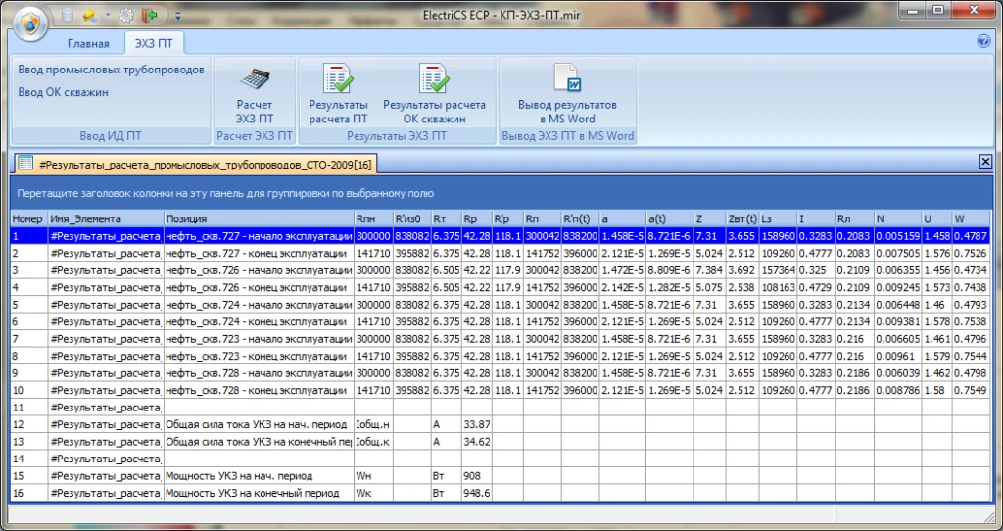The image size is (1003, 531).
Task: Click the database icon in quick access toolbar
Action: pyautogui.click(x=67, y=16)
